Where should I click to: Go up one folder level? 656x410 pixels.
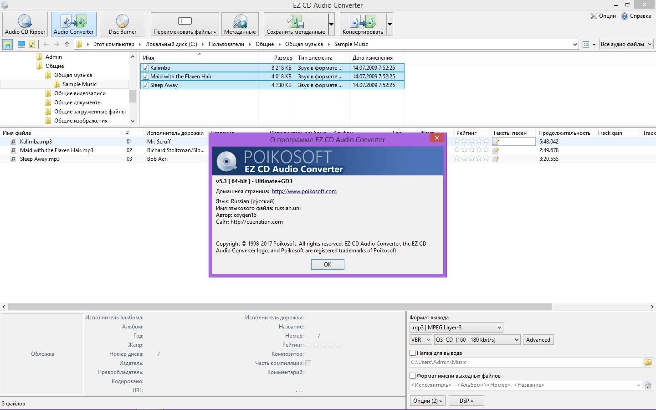click(x=67, y=44)
